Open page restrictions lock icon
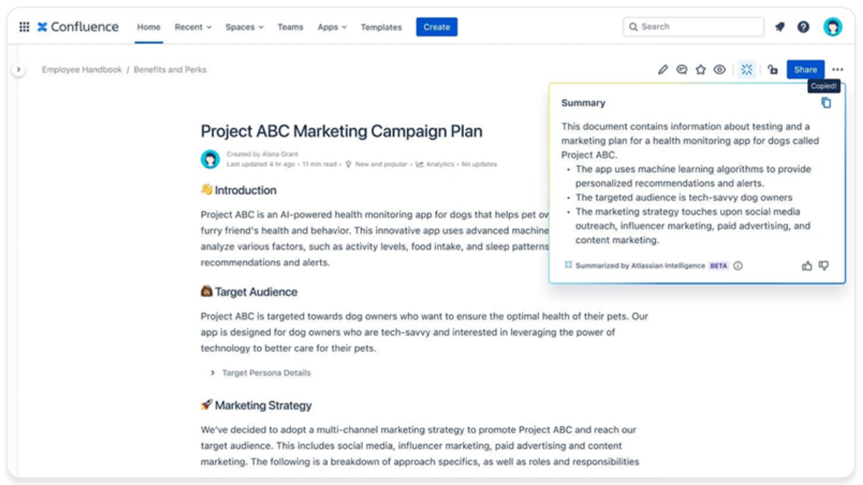 coord(772,69)
